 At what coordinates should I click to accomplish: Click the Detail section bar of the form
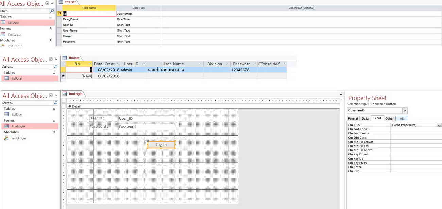click(203, 106)
